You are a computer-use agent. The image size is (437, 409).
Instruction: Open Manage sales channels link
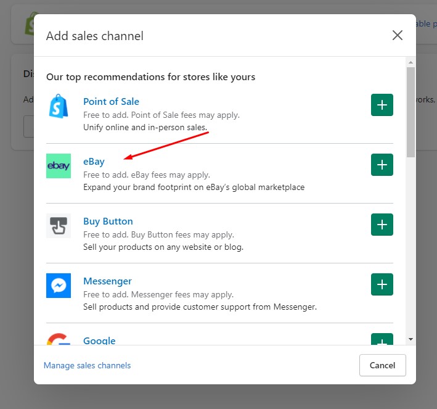coord(88,365)
